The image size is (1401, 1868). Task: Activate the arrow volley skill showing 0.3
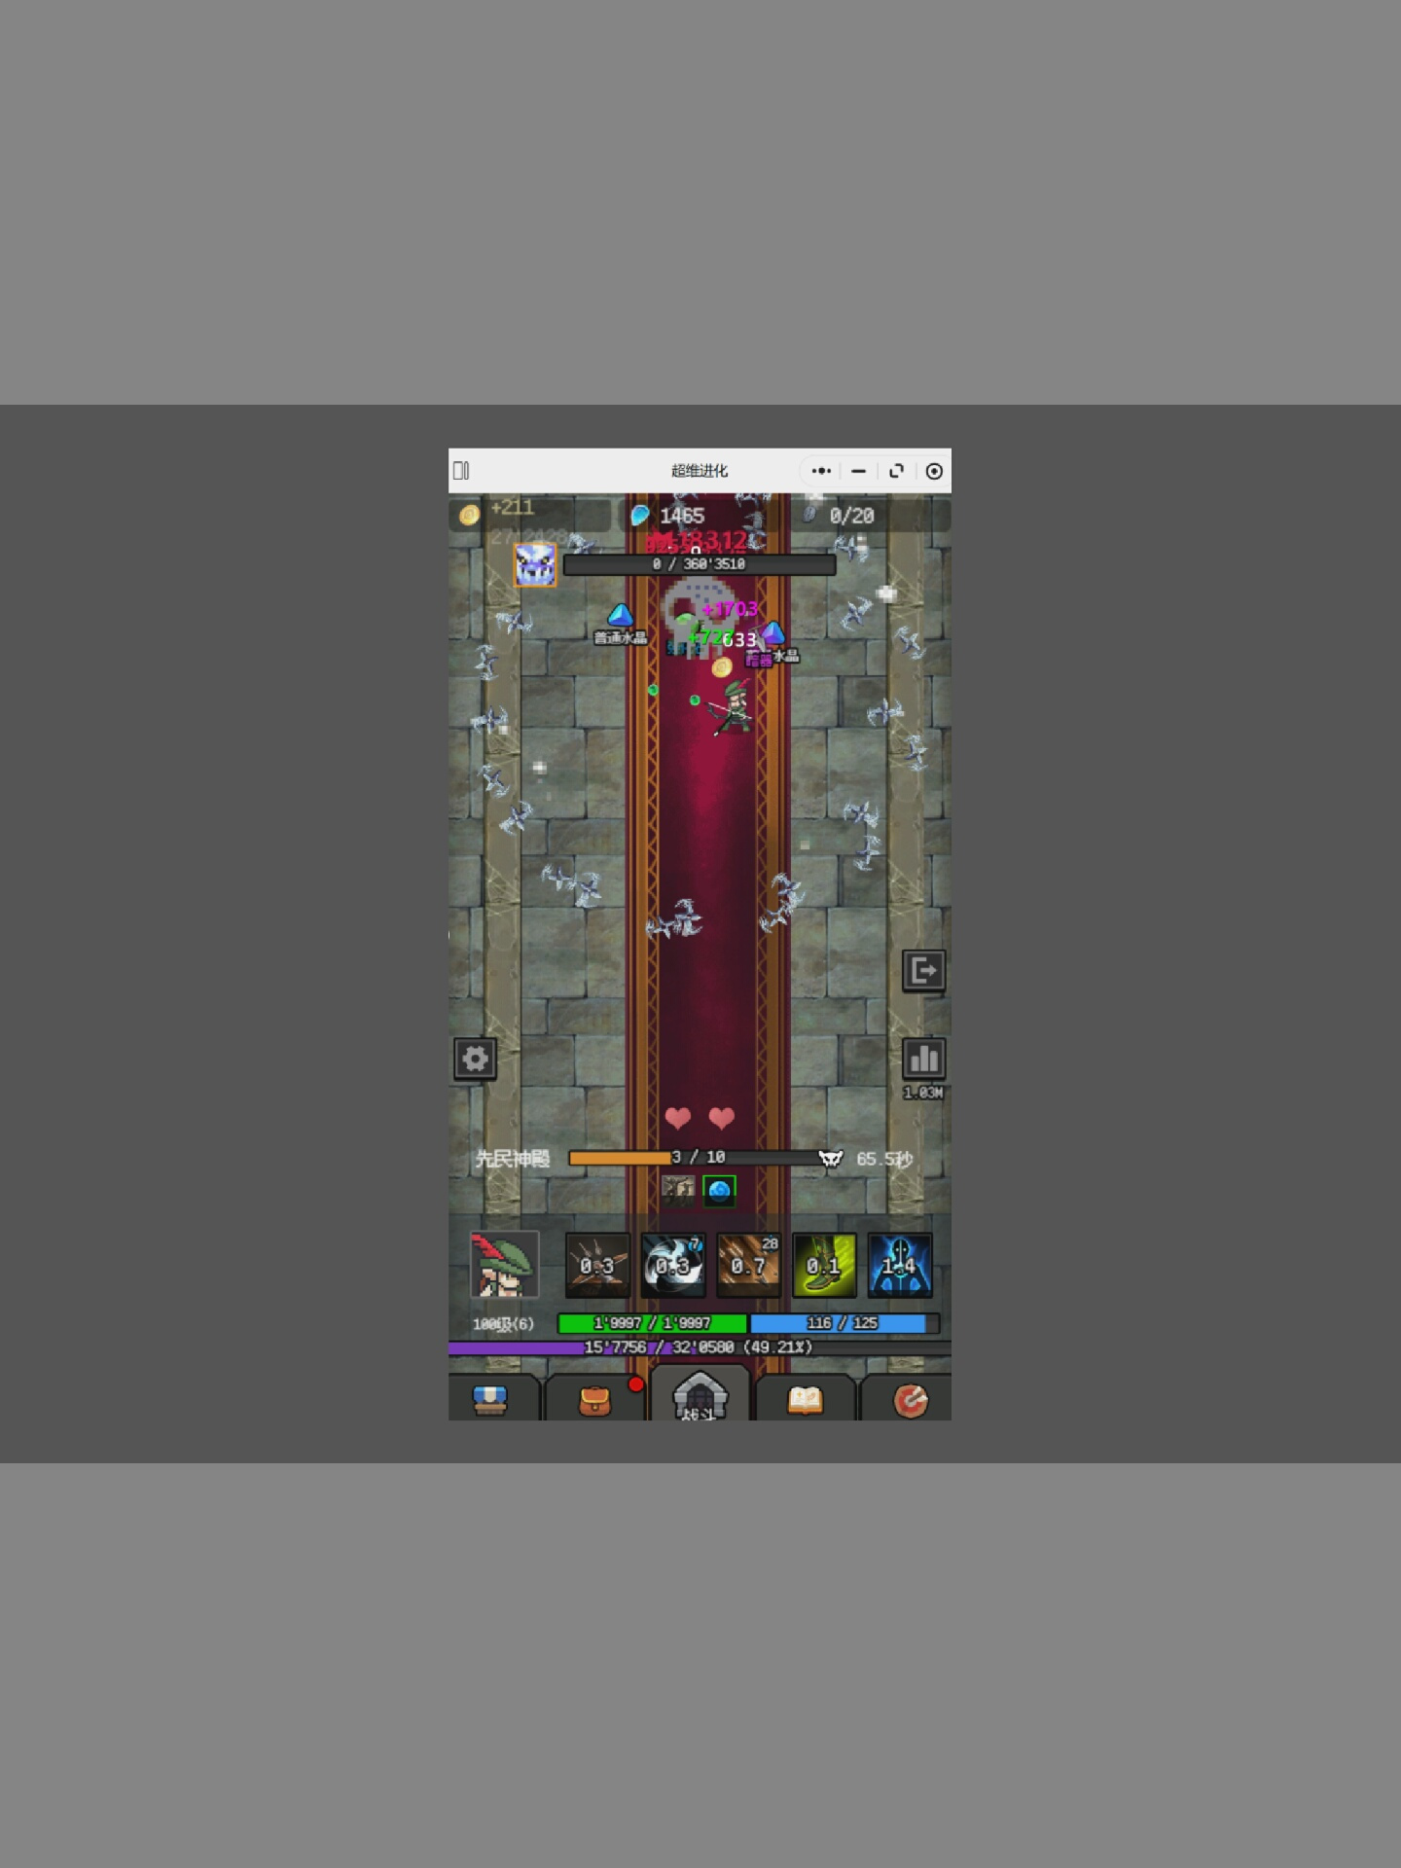(x=597, y=1265)
